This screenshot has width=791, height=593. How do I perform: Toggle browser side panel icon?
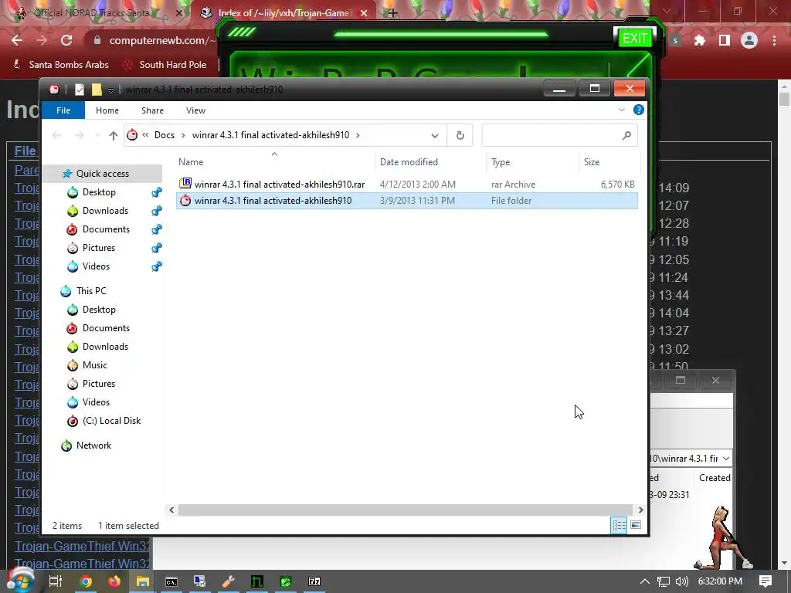pyautogui.click(x=725, y=40)
